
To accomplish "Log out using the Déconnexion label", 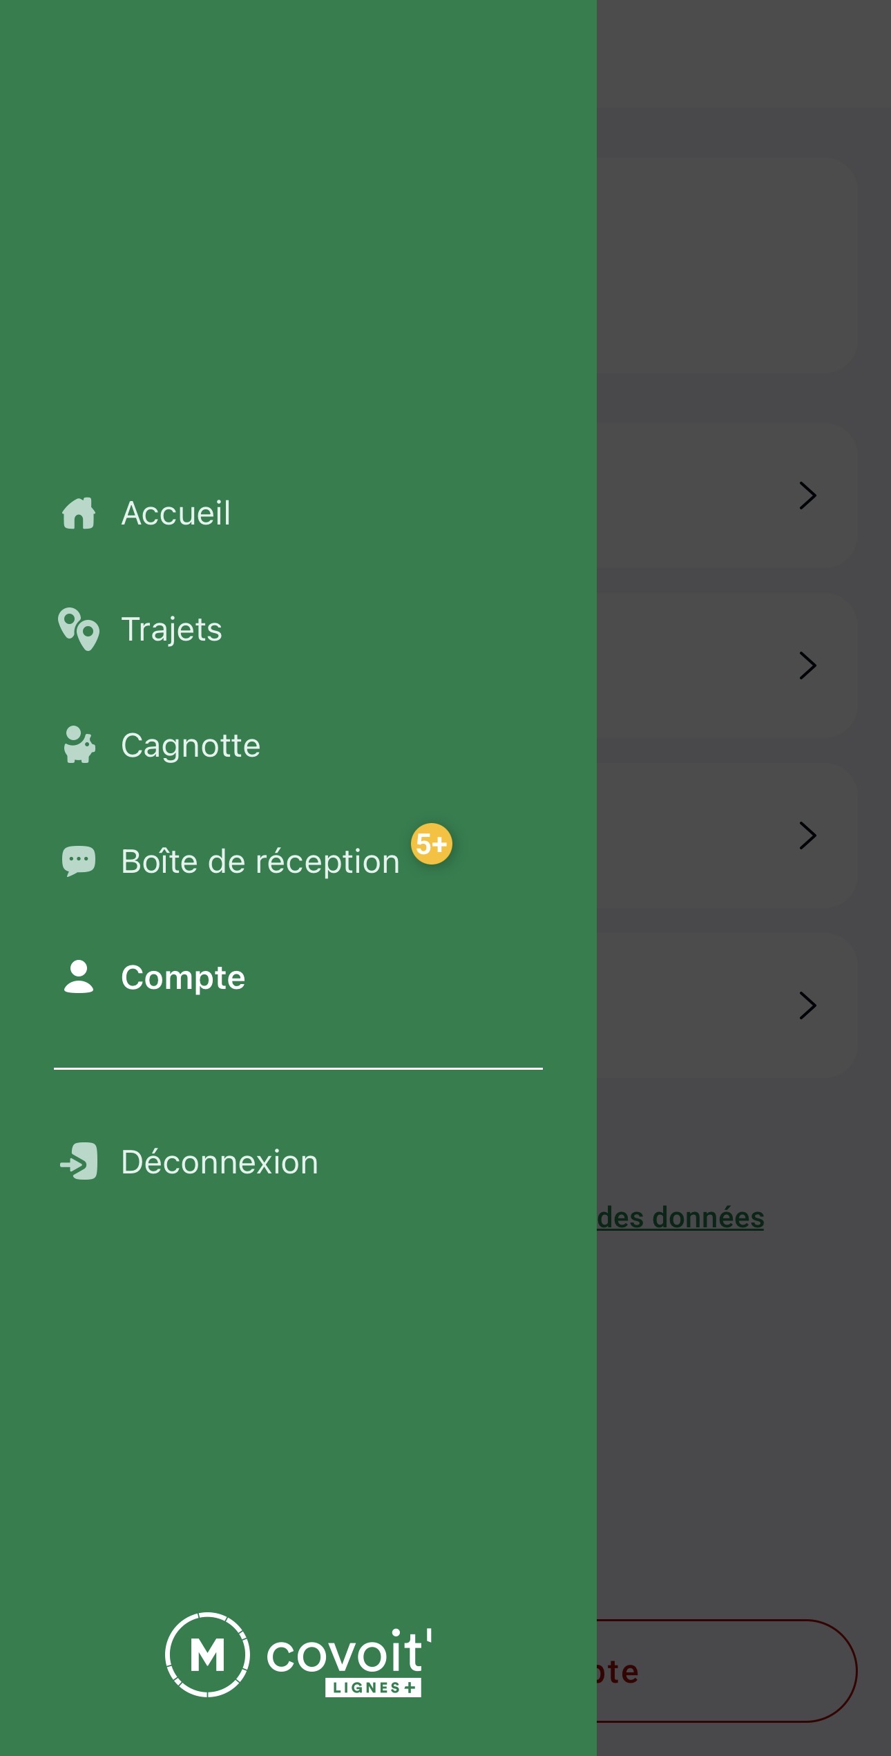I will point(220,1162).
